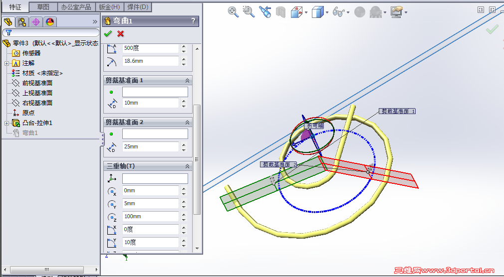The image size is (504, 277).
Task: Click the 18.6mm radius field
Action: [x=150, y=61]
